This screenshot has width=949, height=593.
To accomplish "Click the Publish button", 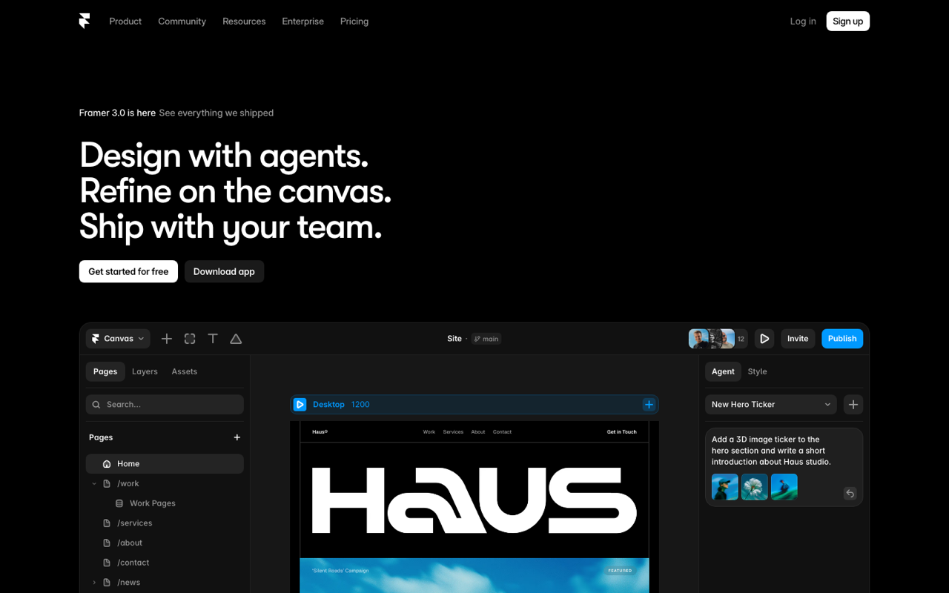I will (842, 339).
